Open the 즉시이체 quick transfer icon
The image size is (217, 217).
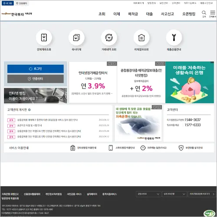tap(76, 38)
